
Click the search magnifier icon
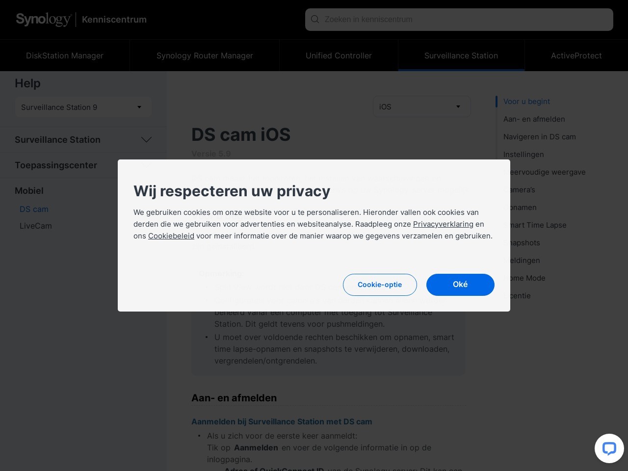(x=315, y=20)
